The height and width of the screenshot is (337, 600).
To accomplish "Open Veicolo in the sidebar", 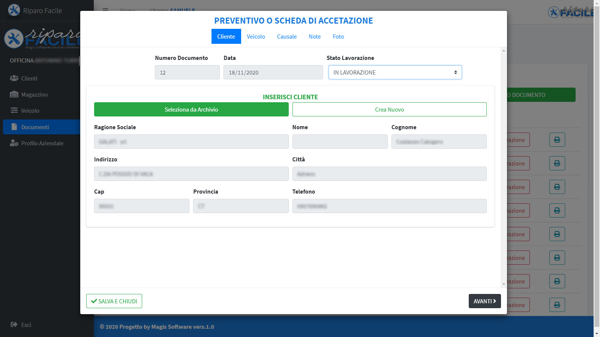I will (x=41, y=110).
